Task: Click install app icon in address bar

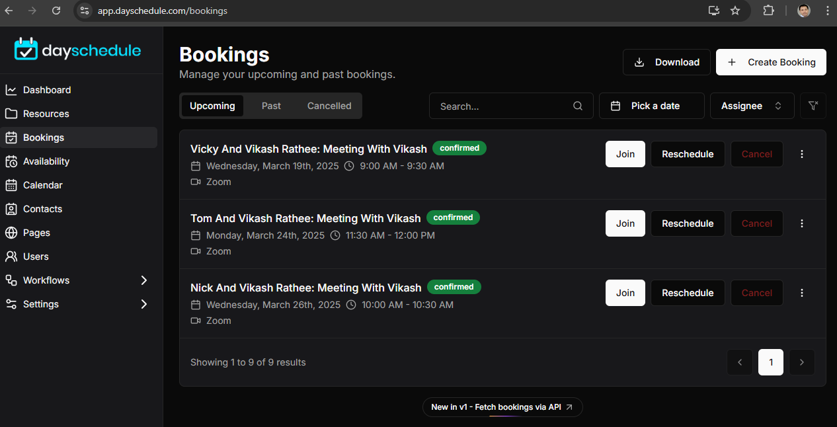Action: [713, 11]
